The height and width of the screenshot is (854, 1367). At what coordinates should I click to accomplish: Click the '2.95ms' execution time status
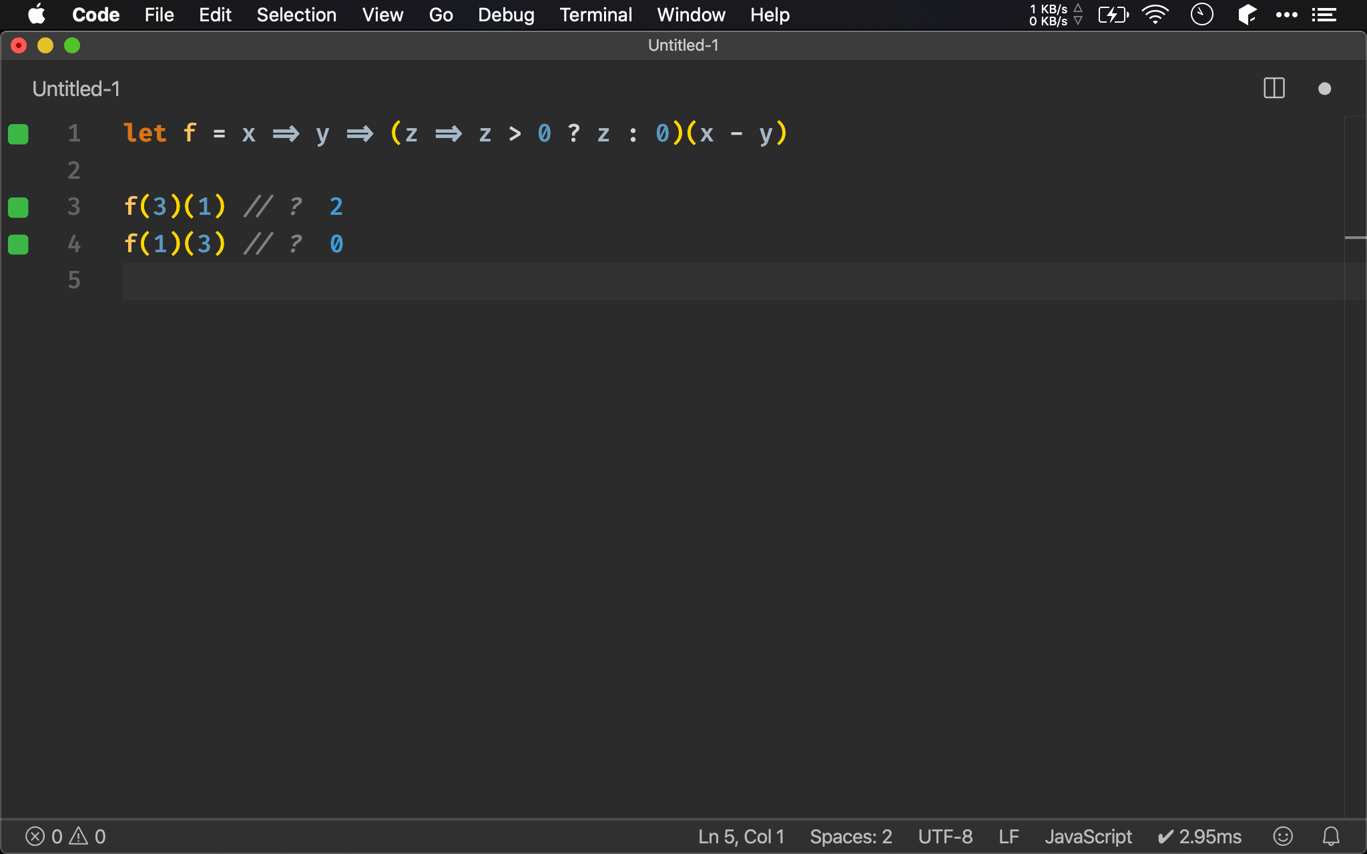click(x=1199, y=837)
